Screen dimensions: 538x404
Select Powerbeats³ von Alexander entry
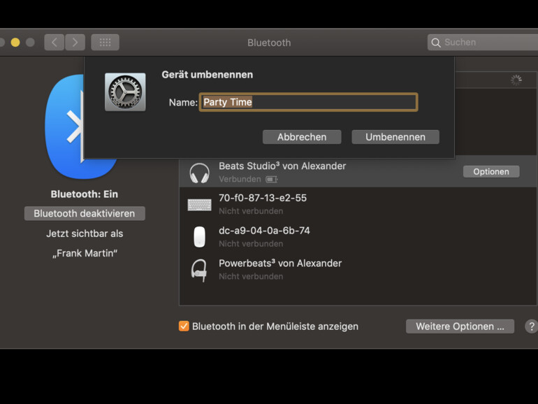click(x=358, y=269)
